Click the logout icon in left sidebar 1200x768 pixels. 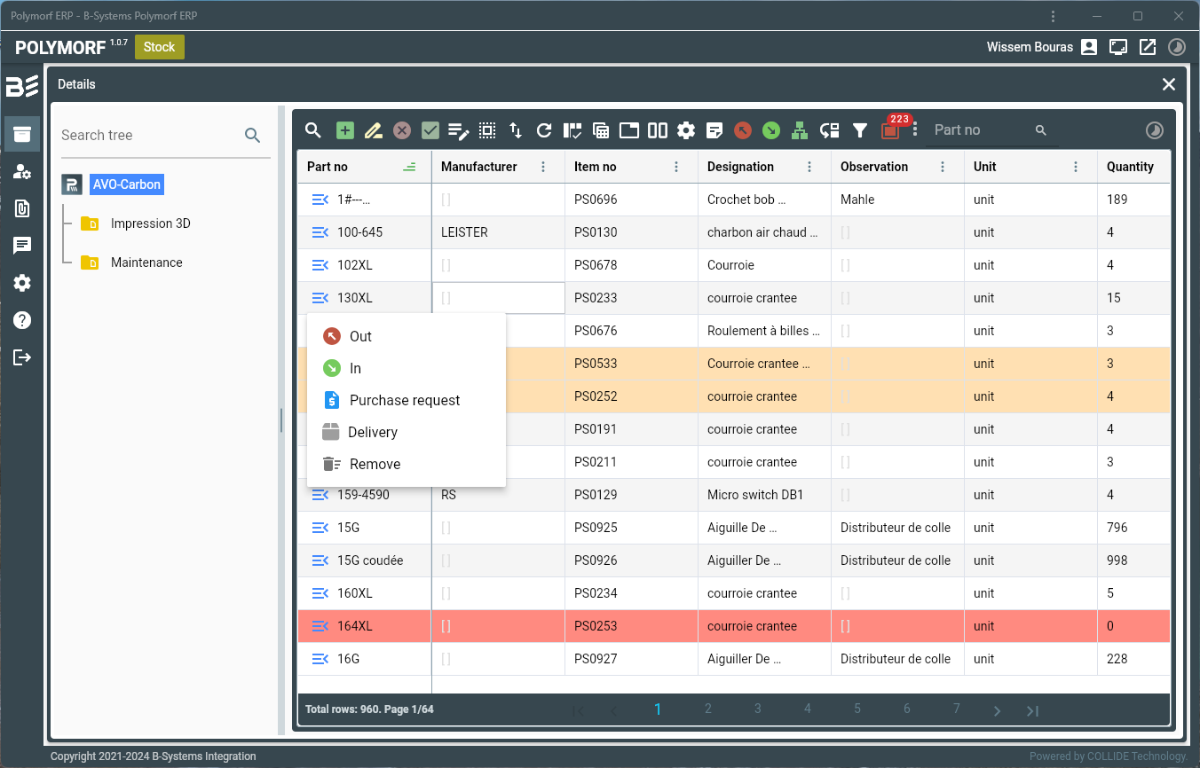22,357
